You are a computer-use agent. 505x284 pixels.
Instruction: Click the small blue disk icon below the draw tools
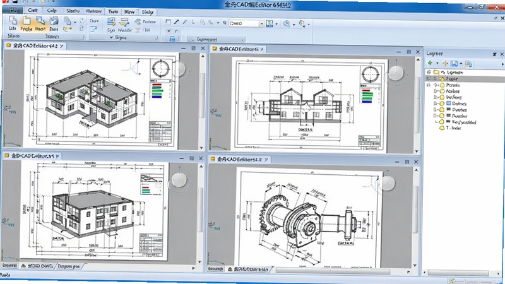[x=172, y=39]
